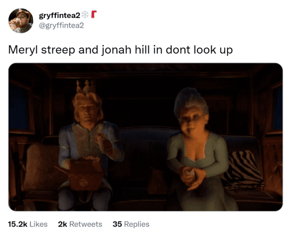The image size is (291, 245).
Task: View the 35 Replies count
Action: pyautogui.click(x=131, y=224)
